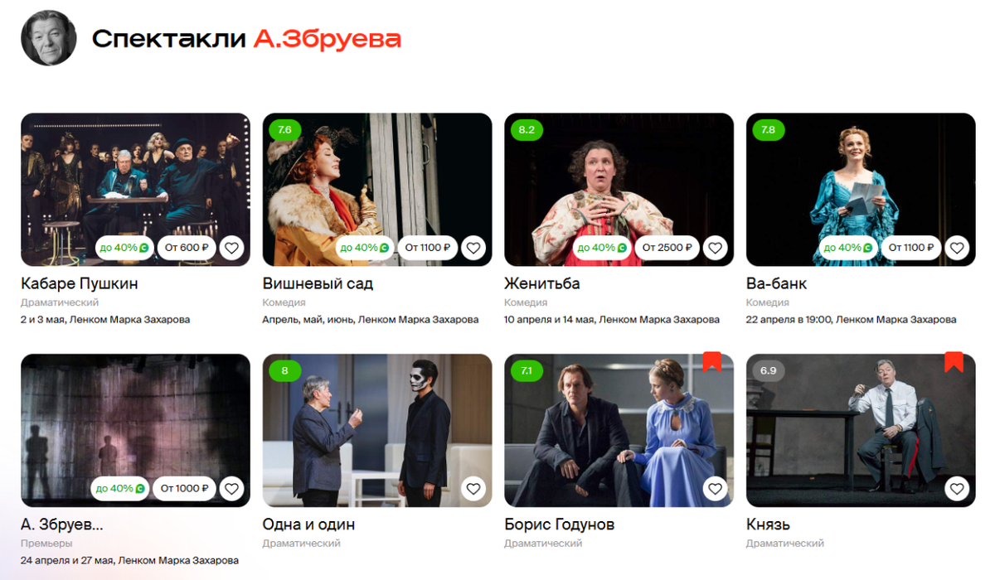Click the red bookmark on Борис Годунов
Image resolution: width=995 pixels, height=580 pixels.
[712, 361]
